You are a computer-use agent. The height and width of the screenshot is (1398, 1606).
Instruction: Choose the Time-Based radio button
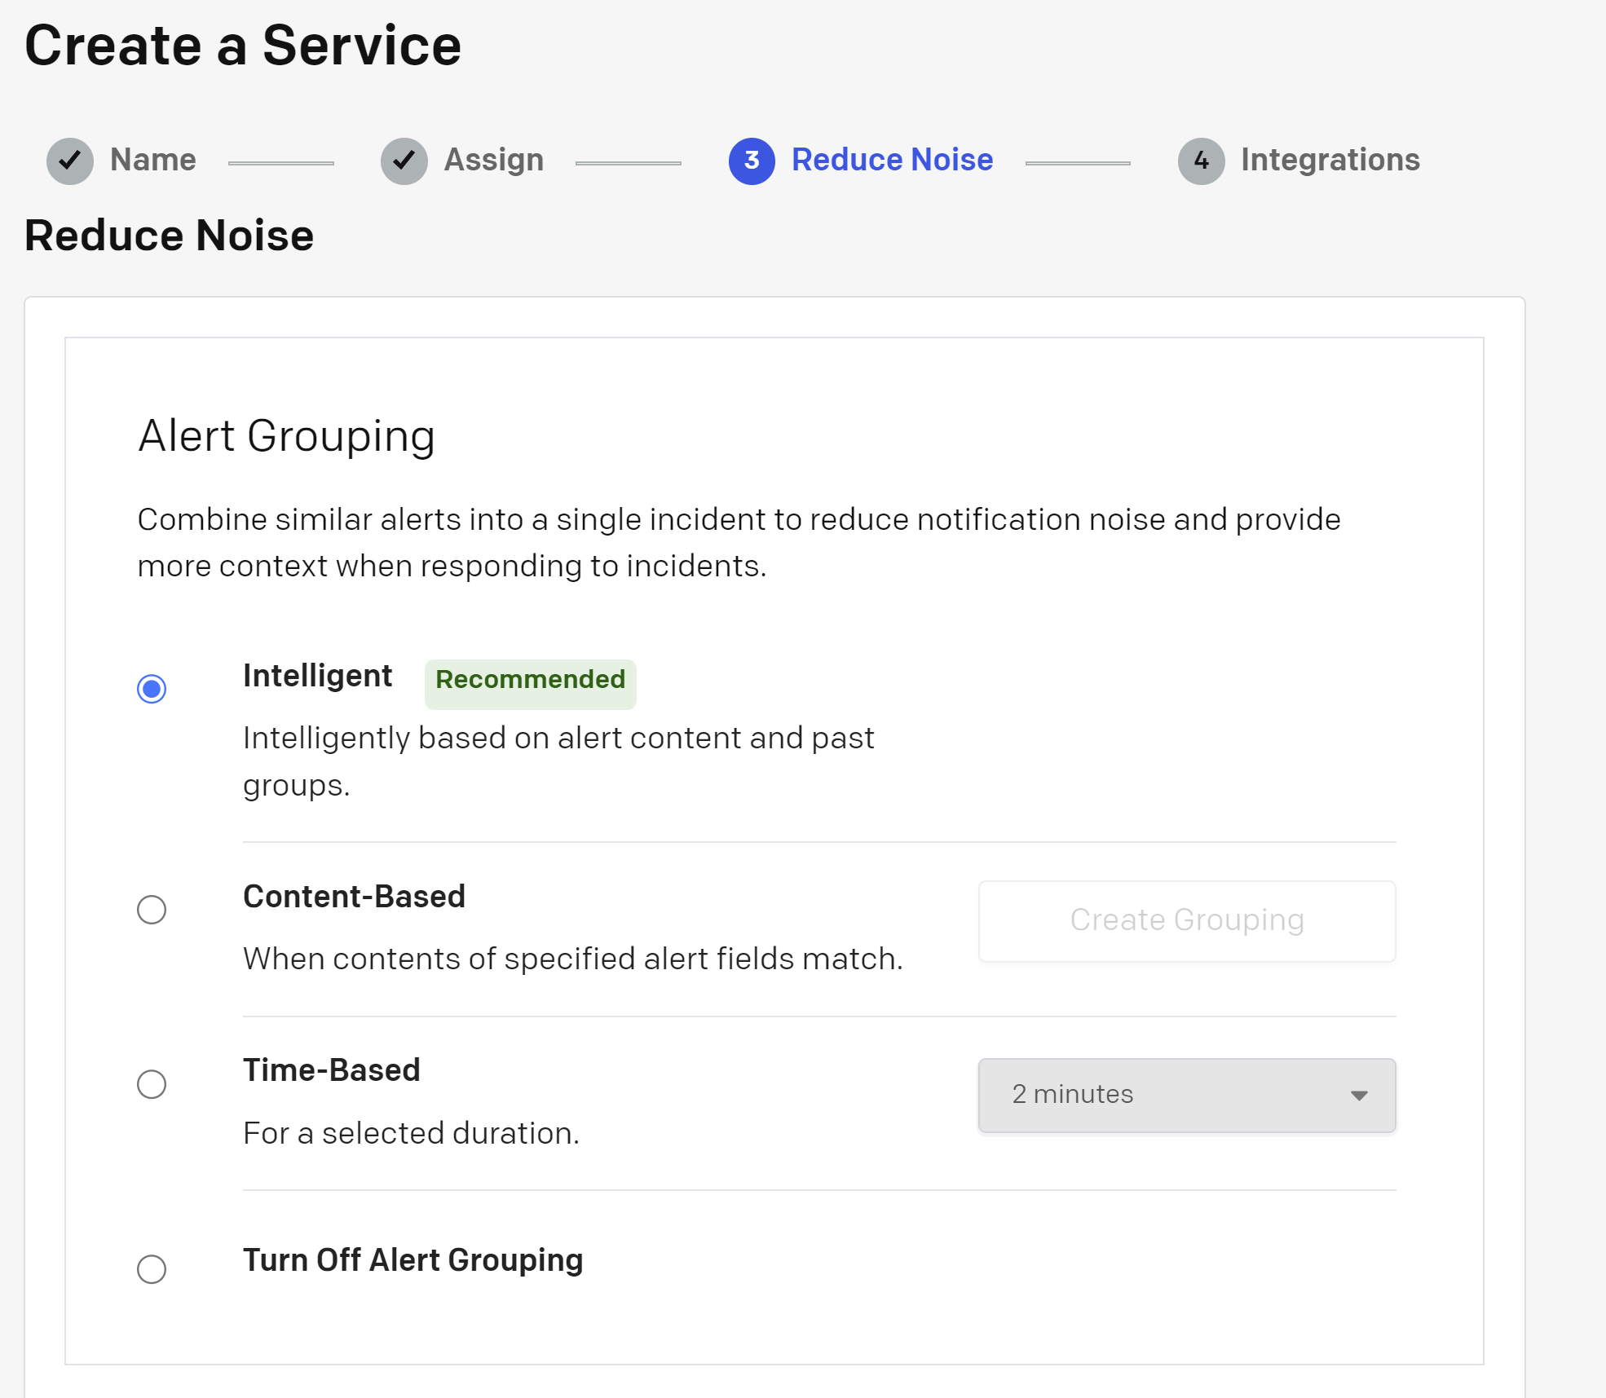[x=152, y=1084]
